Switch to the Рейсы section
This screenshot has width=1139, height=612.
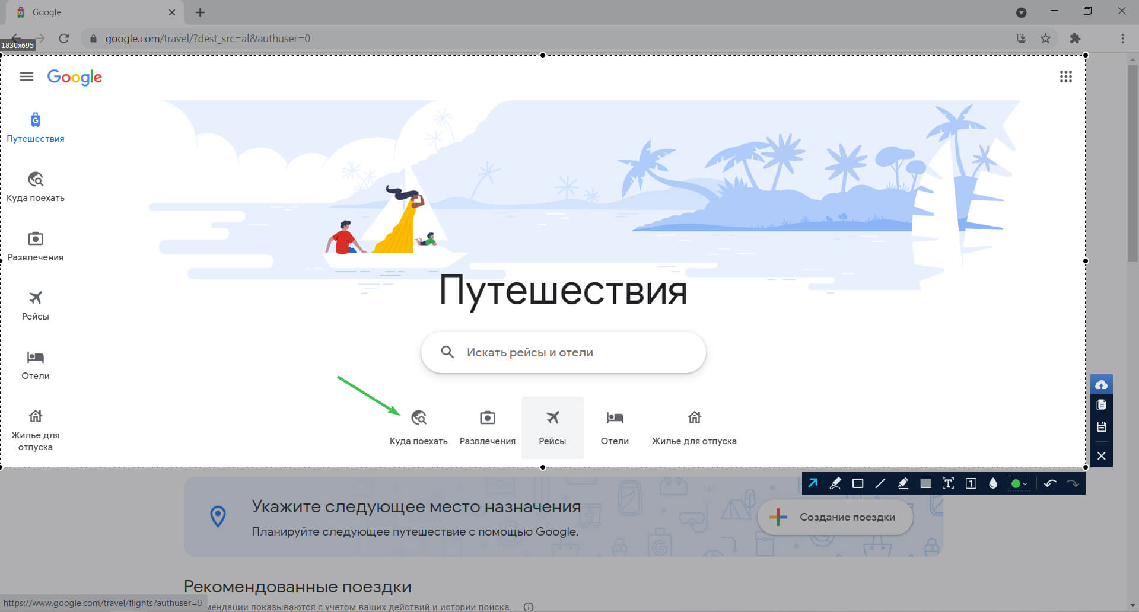(x=552, y=427)
